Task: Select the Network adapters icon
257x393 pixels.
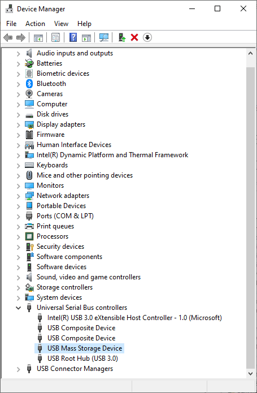Action: [x=29, y=196]
